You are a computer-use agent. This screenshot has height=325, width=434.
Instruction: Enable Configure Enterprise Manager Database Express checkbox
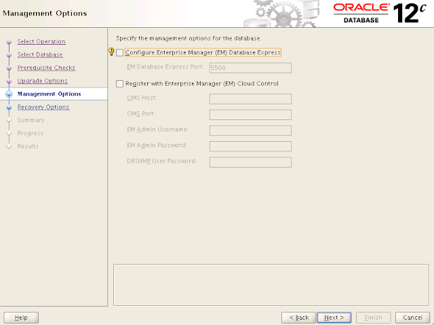119,53
